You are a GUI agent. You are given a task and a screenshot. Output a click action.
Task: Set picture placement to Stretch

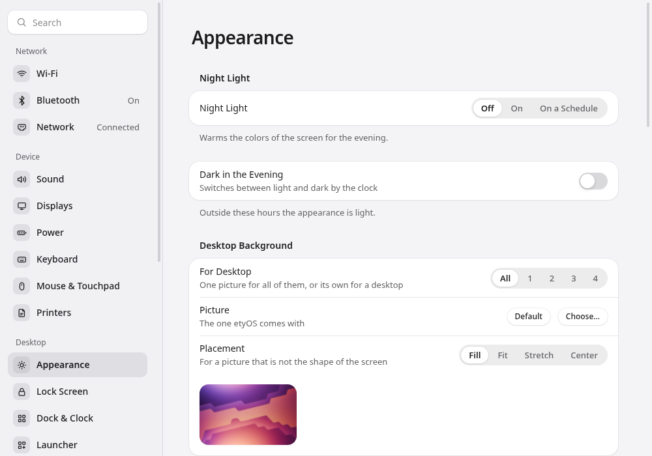(x=539, y=355)
